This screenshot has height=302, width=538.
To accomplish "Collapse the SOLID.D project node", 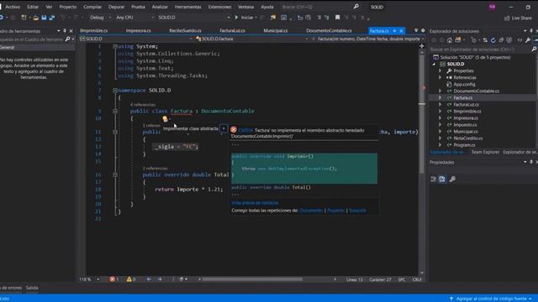I will pyautogui.click(x=434, y=64).
